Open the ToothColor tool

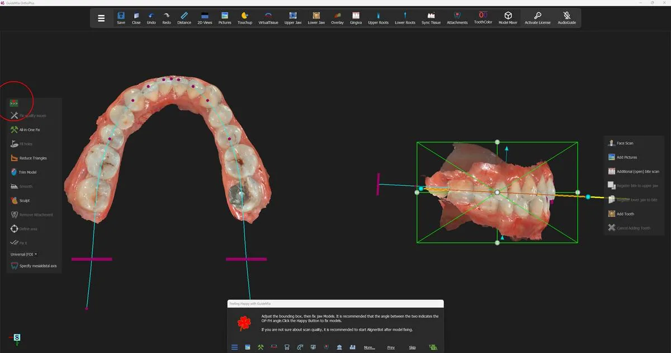(483, 17)
